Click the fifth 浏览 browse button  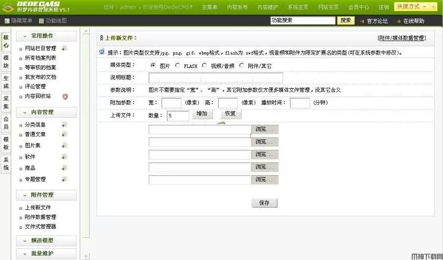tap(265, 180)
